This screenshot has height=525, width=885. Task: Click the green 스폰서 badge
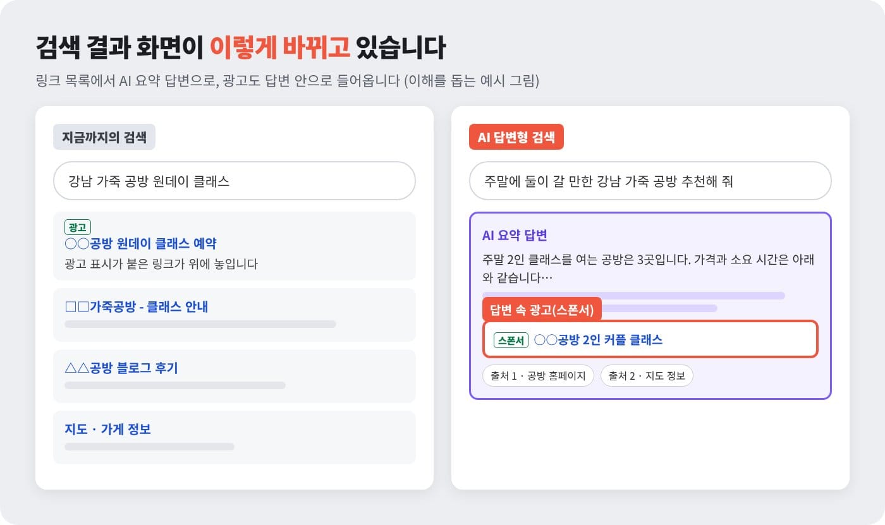coord(511,340)
